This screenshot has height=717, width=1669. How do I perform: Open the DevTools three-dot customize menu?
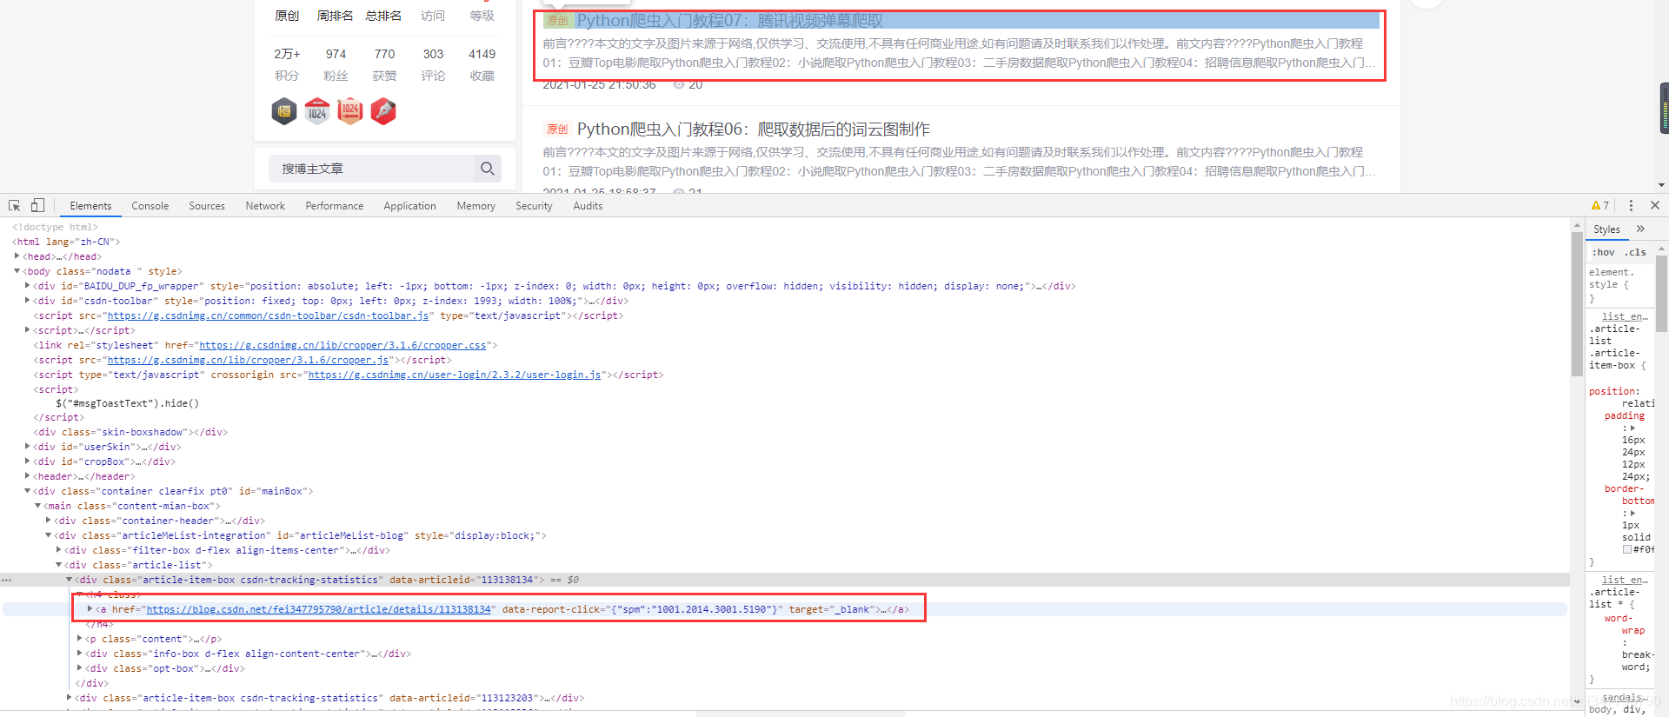[x=1631, y=206]
